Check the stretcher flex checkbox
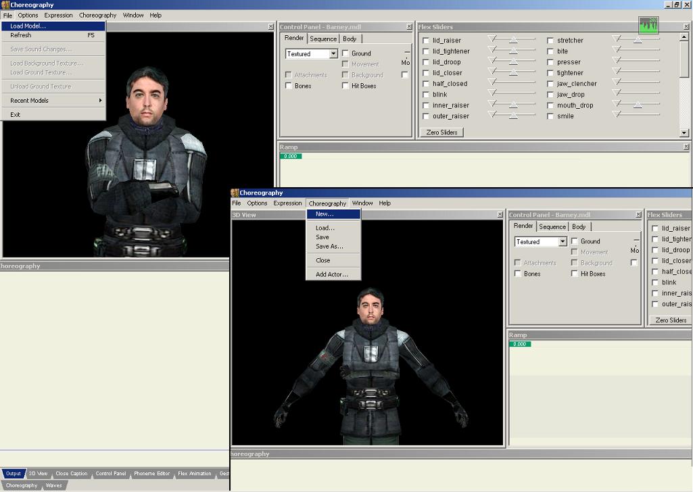 pos(550,41)
